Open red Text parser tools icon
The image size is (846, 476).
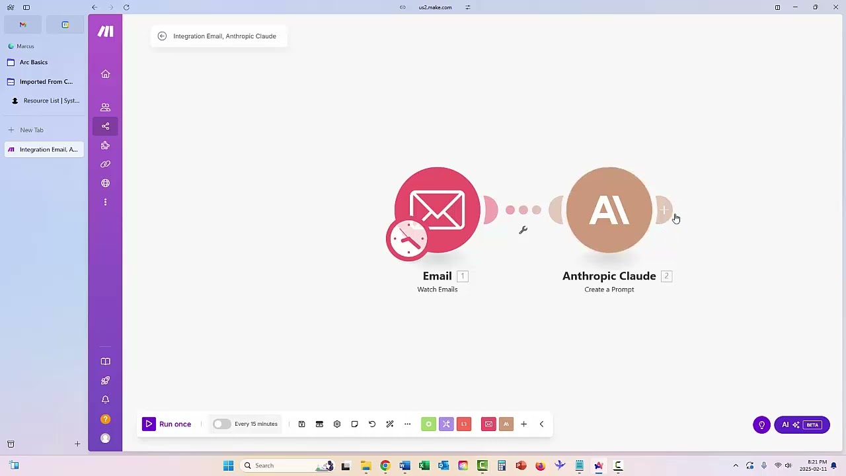(464, 424)
